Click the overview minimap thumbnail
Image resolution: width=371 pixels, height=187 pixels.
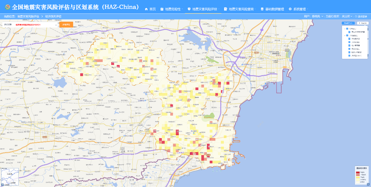9,176
